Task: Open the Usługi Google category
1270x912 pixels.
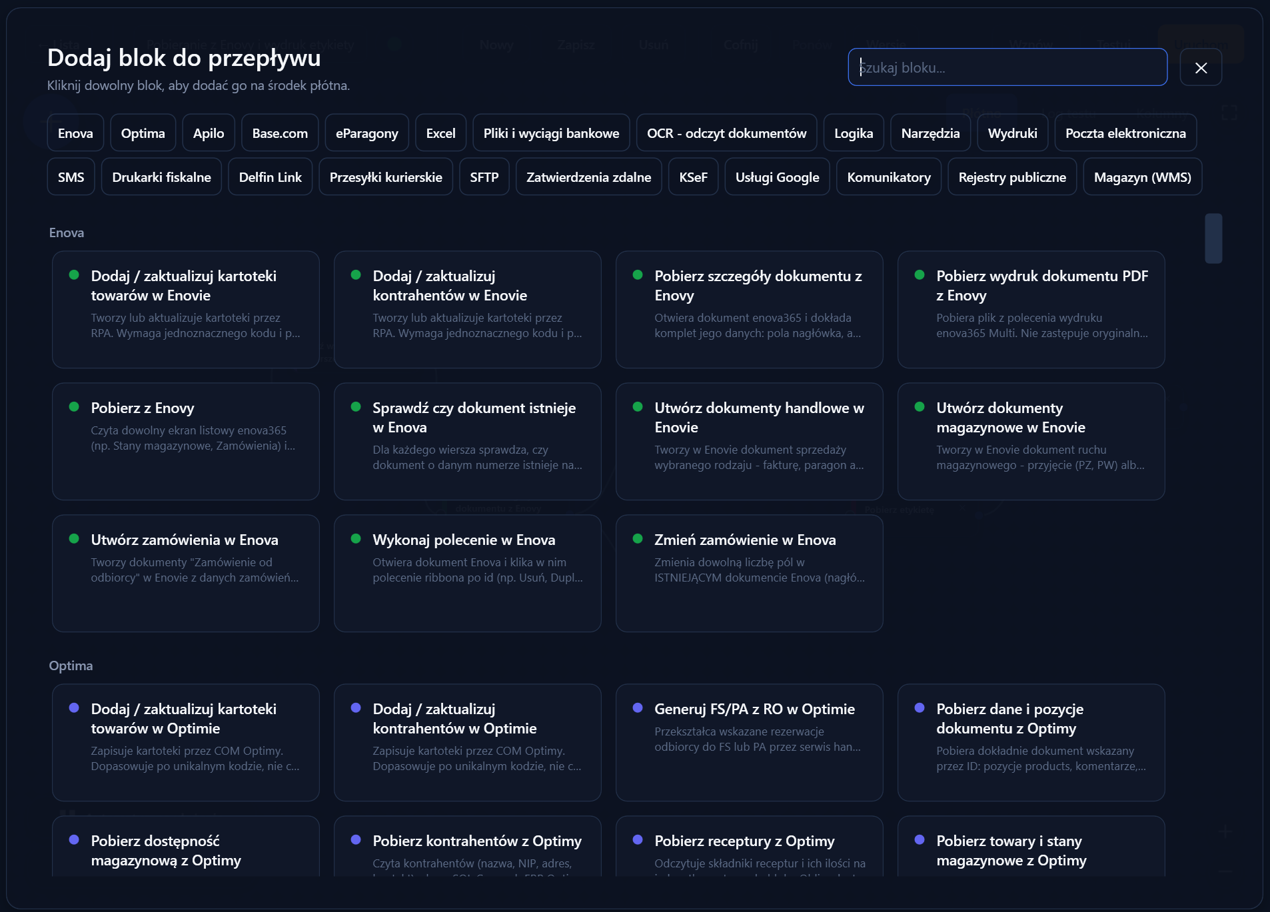Action: coord(777,177)
